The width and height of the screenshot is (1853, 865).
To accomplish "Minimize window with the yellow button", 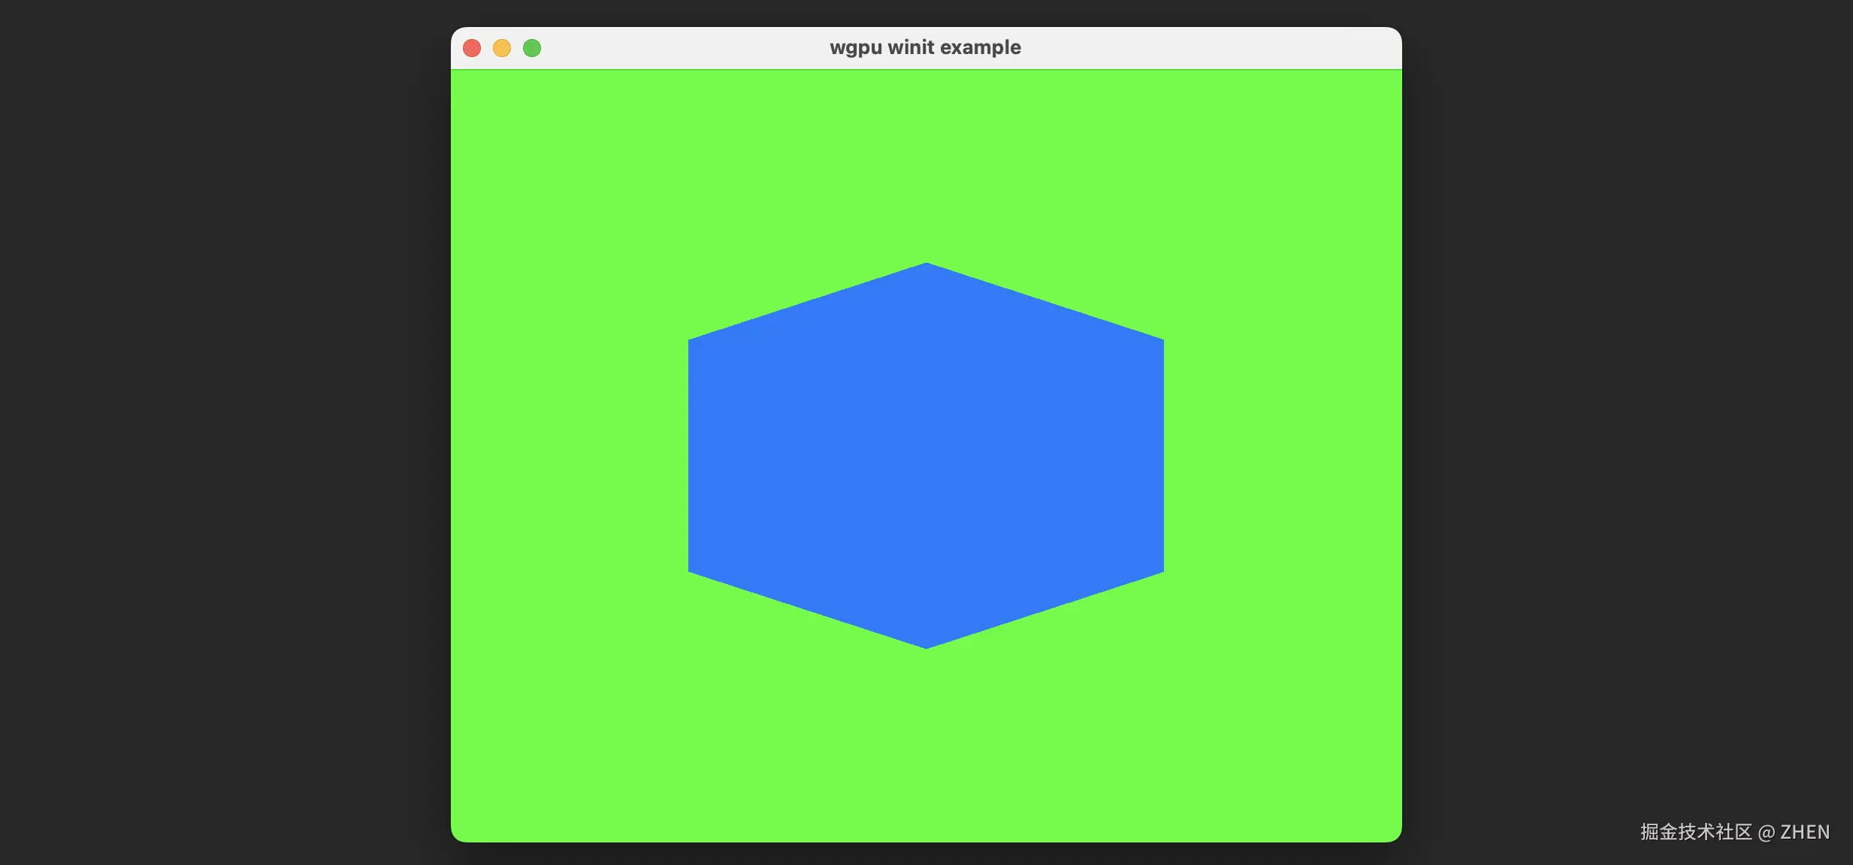I will 502,48.
